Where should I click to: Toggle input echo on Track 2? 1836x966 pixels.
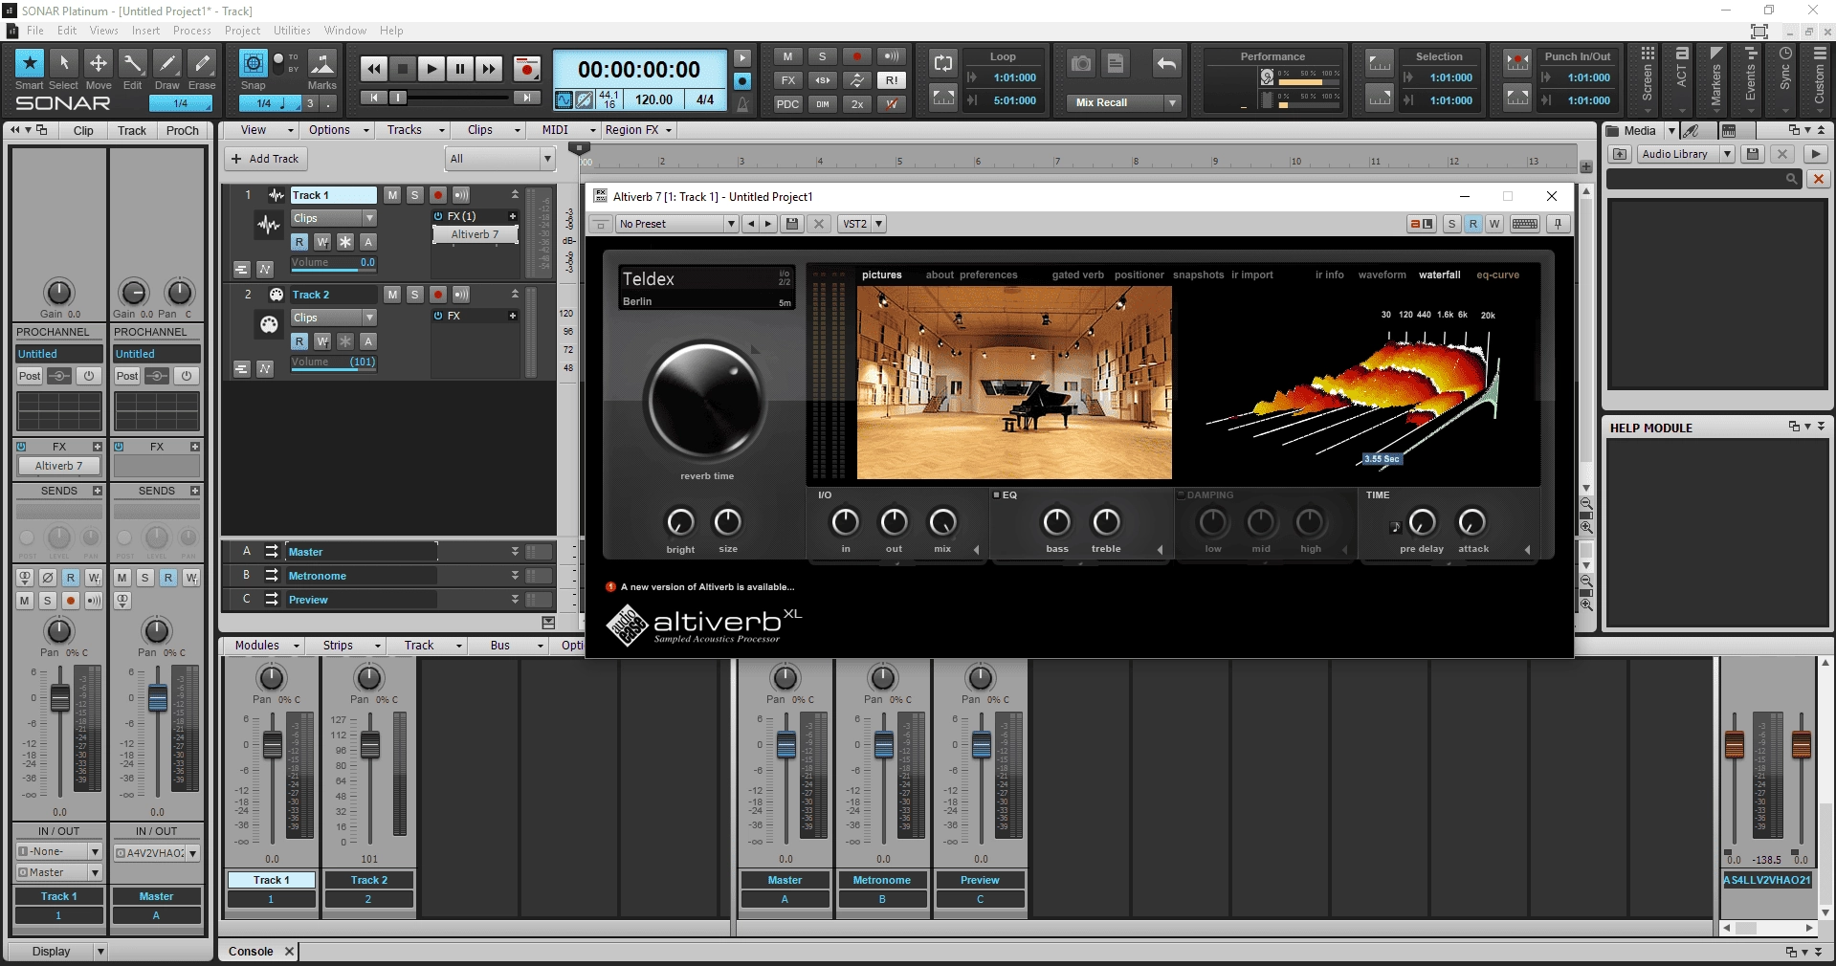click(461, 295)
